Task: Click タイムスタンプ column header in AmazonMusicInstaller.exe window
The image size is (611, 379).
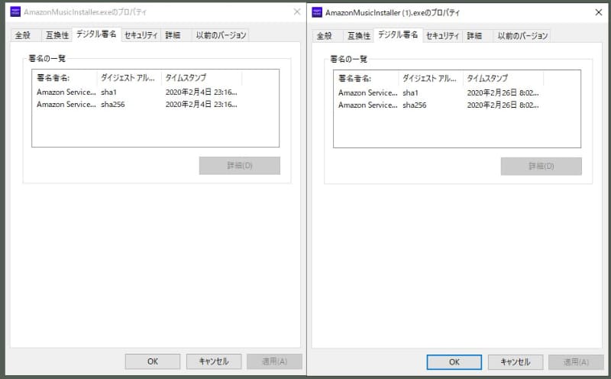Action: tap(202, 78)
